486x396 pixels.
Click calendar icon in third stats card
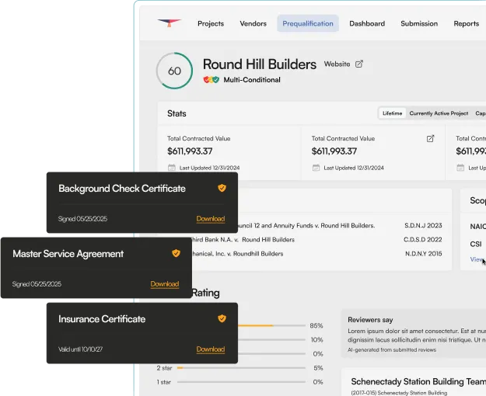tap(460, 168)
